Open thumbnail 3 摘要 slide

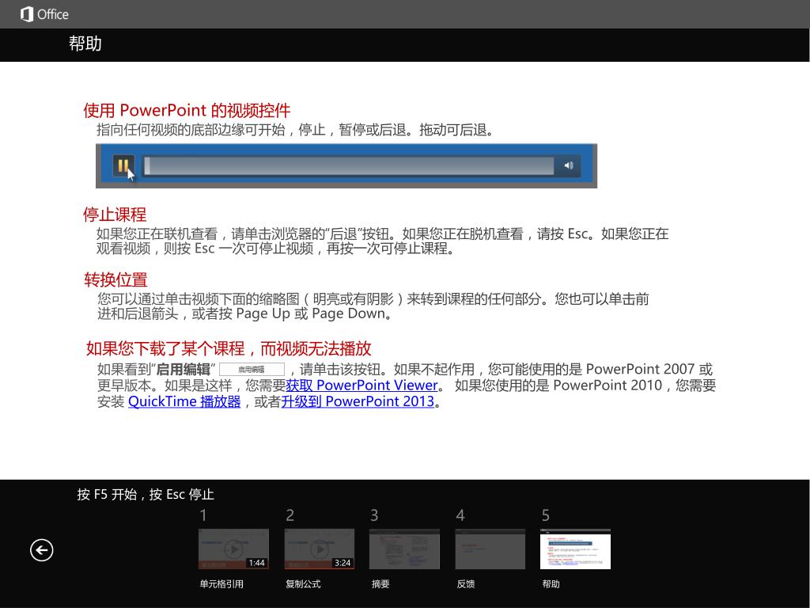pos(404,549)
